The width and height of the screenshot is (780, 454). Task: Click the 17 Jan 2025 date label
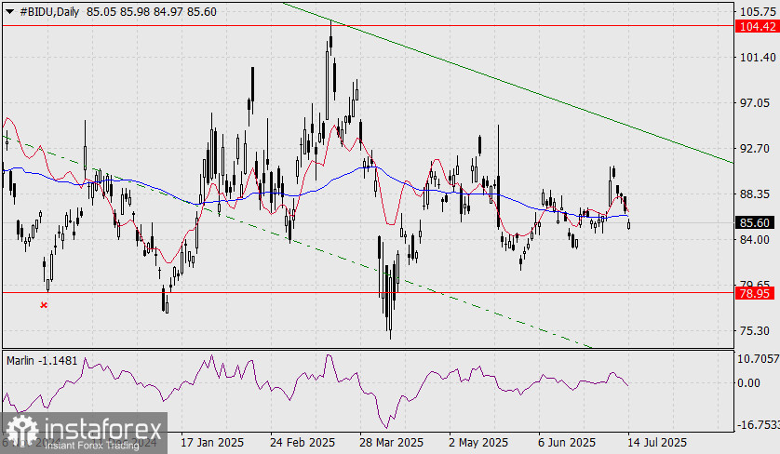tap(212, 442)
